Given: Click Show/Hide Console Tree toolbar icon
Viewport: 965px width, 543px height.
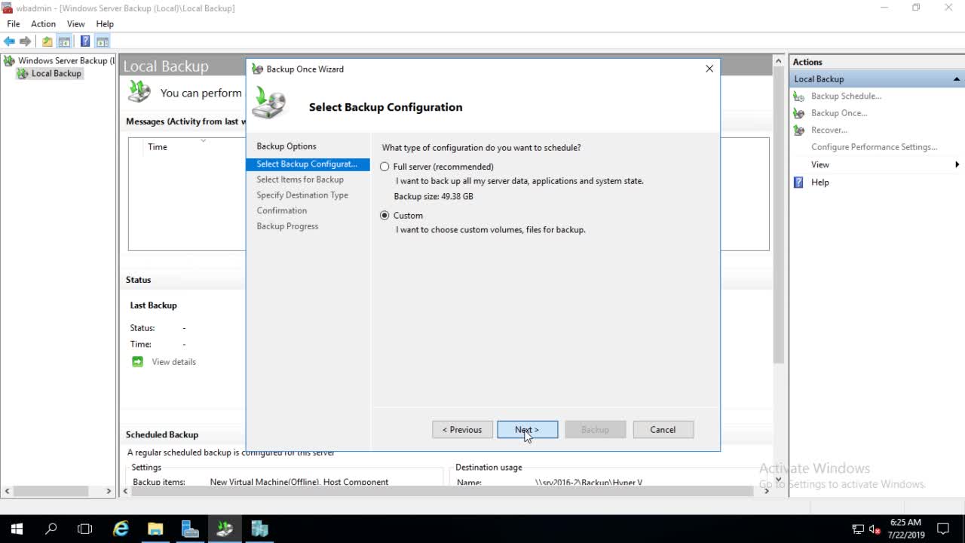Looking at the screenshot, I should tap(65, 41).
